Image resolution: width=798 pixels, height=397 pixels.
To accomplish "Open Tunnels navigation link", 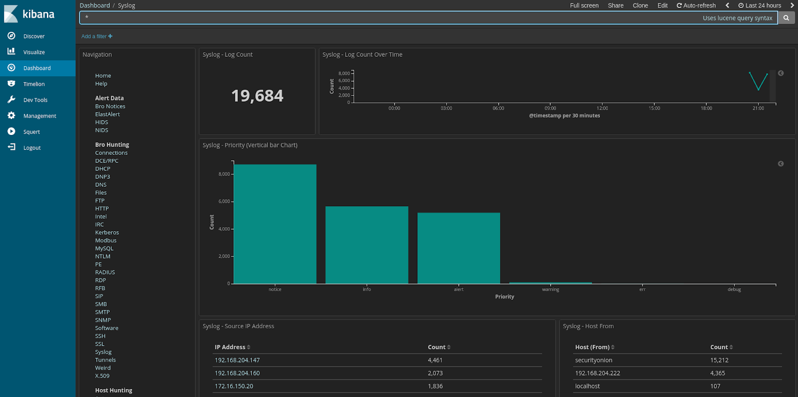I will (x=105, y=360).
